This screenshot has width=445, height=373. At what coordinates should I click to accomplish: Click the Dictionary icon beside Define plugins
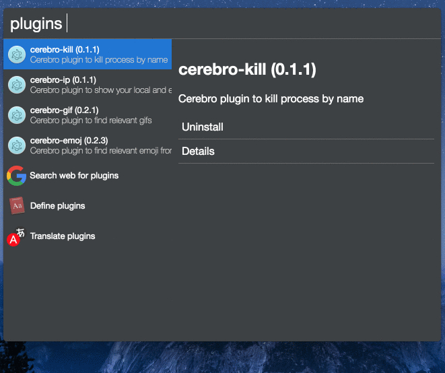pyautogui.click(x=17, y=206)
